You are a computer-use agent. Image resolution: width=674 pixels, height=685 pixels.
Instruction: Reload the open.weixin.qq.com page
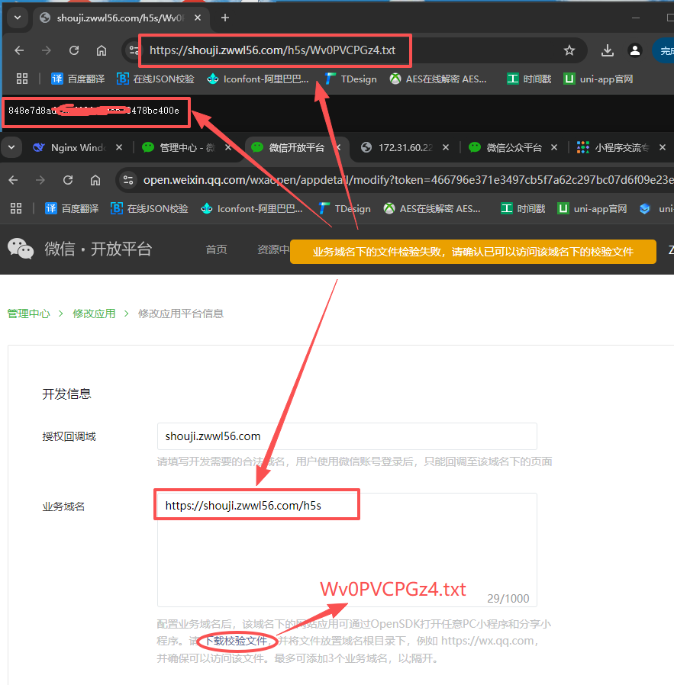pos(68,180)
